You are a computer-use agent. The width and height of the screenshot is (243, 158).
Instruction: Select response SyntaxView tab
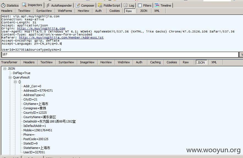click(66, 62)
